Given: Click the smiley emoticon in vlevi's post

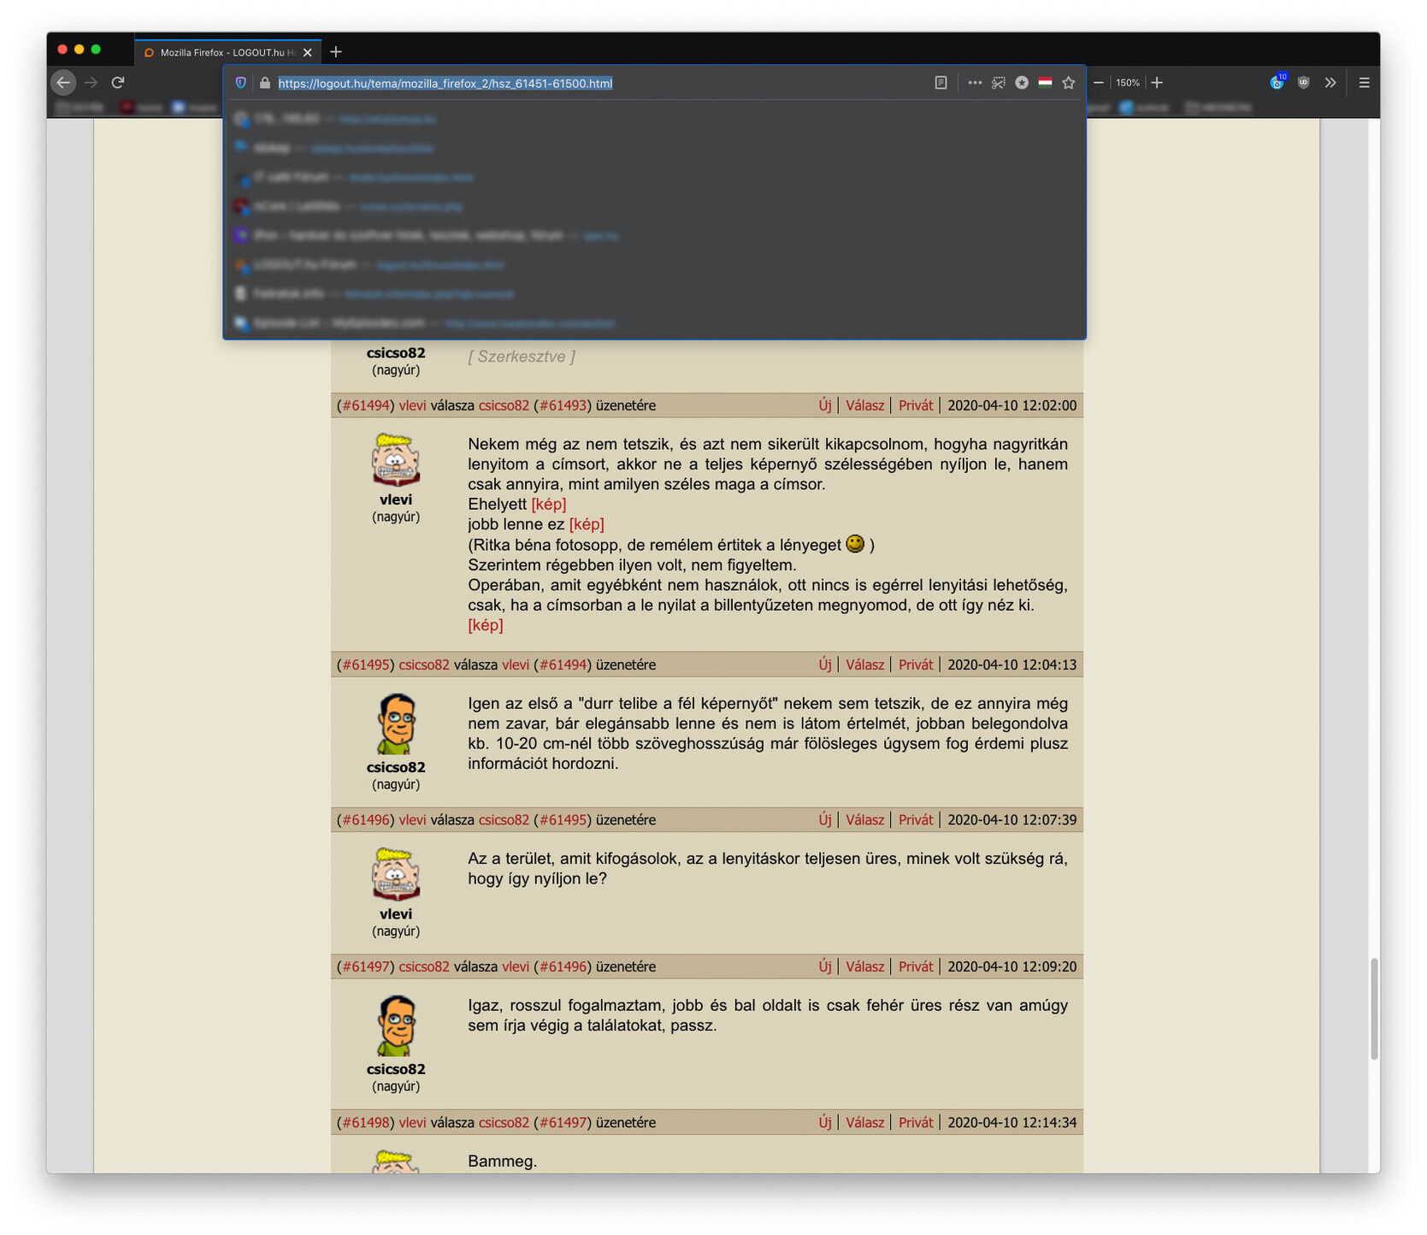Looking at the screenshot, I should click(x=855, y=544).
